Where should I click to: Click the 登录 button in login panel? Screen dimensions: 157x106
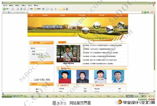click(40, 57)
